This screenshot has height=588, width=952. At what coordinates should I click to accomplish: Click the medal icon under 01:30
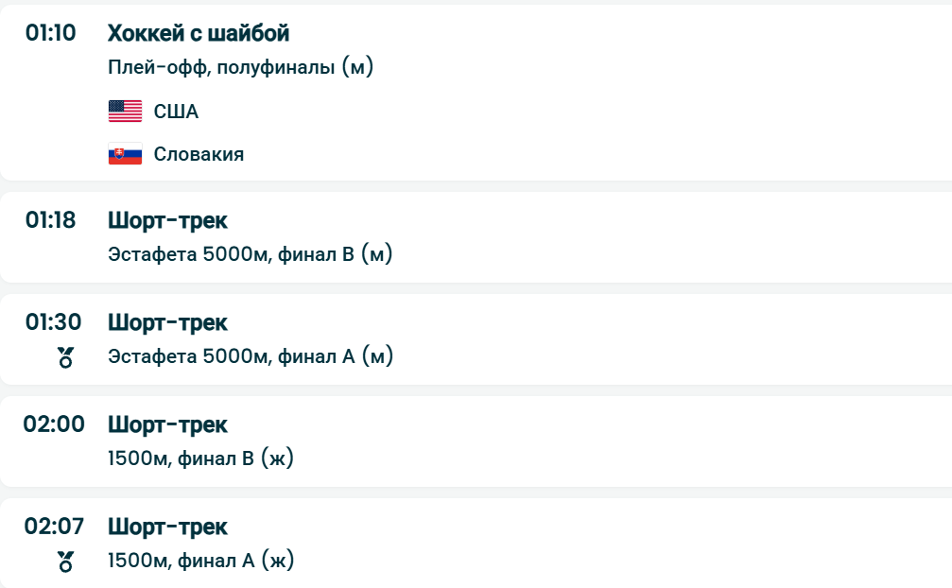pos(65,357)
